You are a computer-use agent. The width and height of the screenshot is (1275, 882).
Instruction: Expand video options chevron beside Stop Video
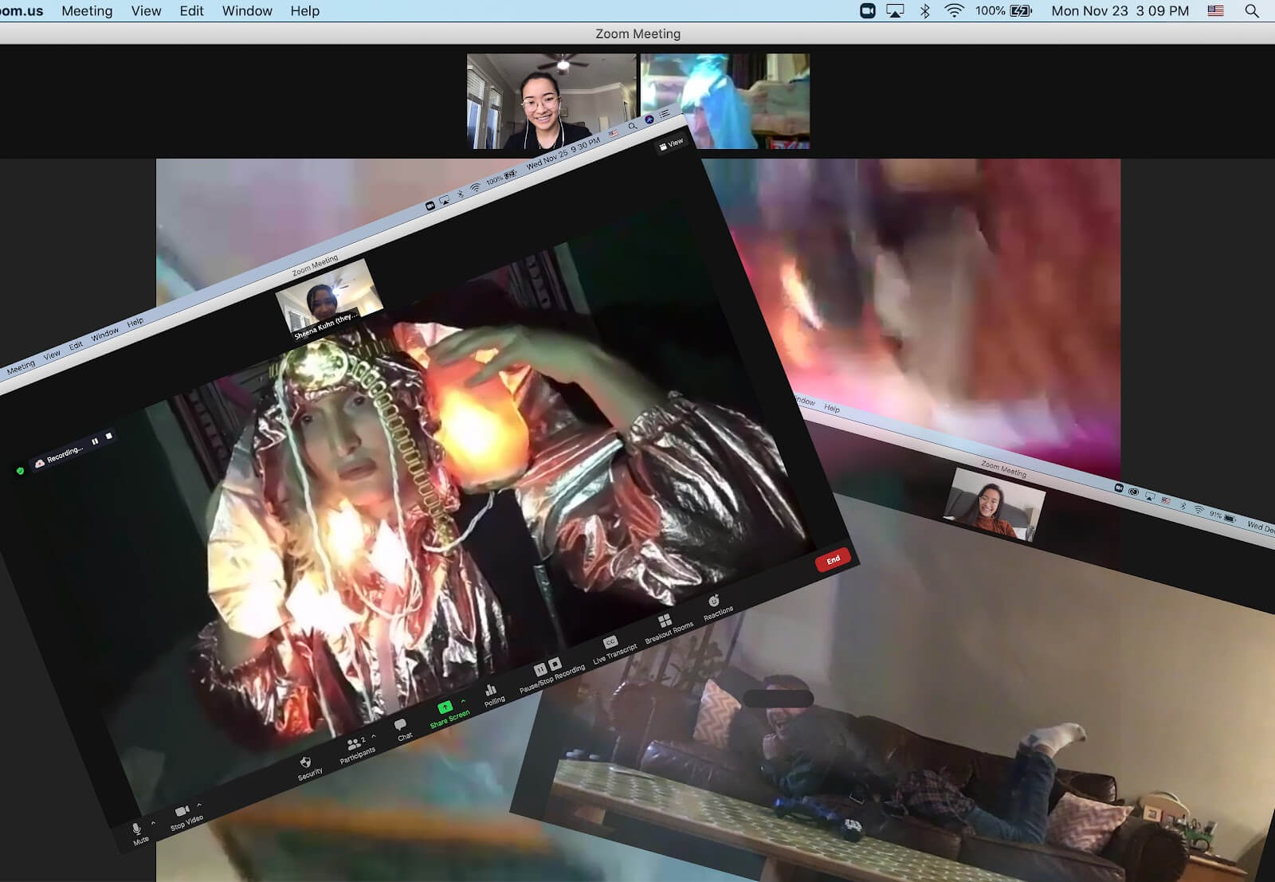tap(198, 806)
